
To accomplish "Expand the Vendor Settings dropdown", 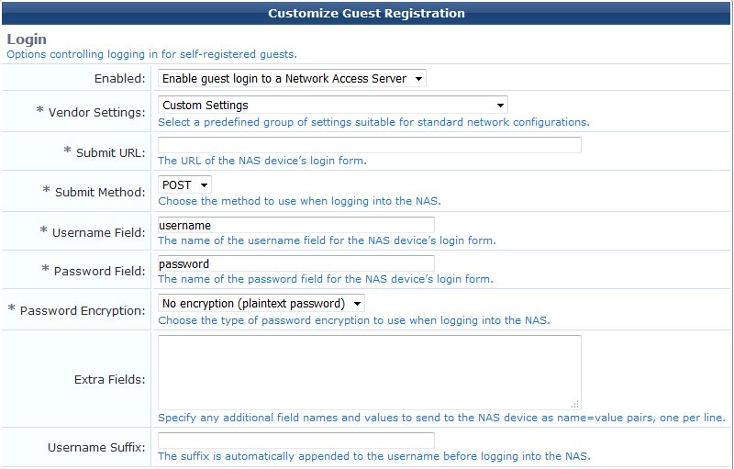I will point(332,106).
